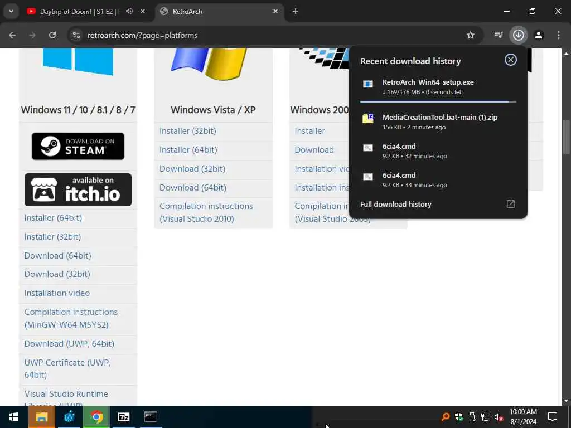571x428 pixels.
Task: Go back to the previous page
Action: [12, 35]
